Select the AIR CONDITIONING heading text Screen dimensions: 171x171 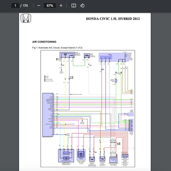point(44,42)
